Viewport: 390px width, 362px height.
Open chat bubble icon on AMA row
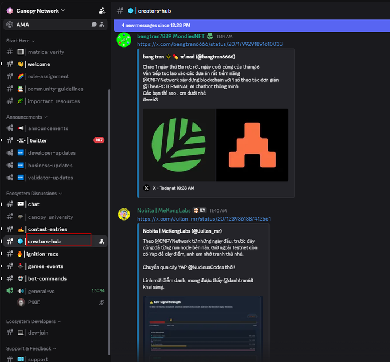pos(94,25)
